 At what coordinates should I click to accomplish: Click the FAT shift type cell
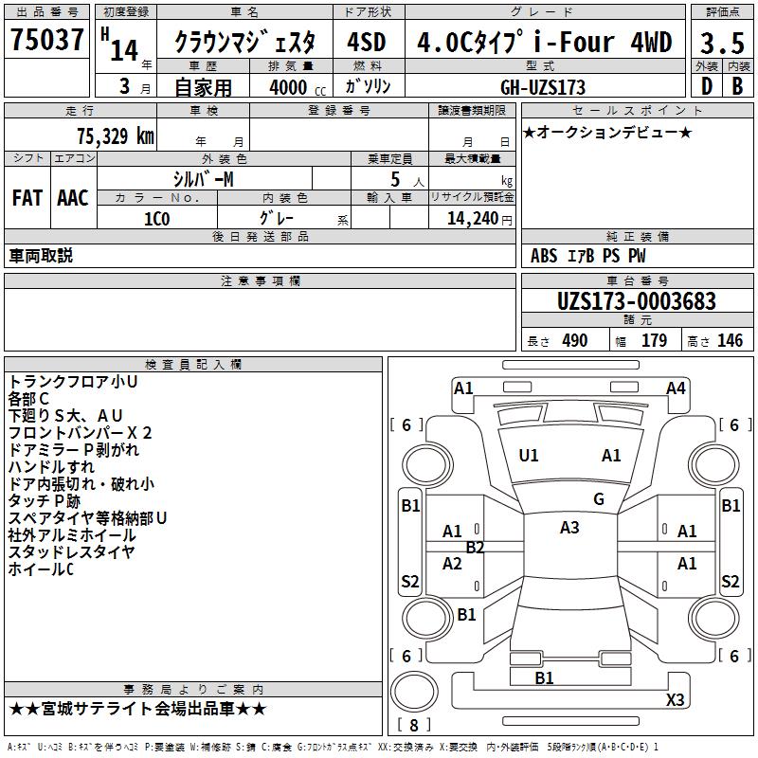click(27, 198)
